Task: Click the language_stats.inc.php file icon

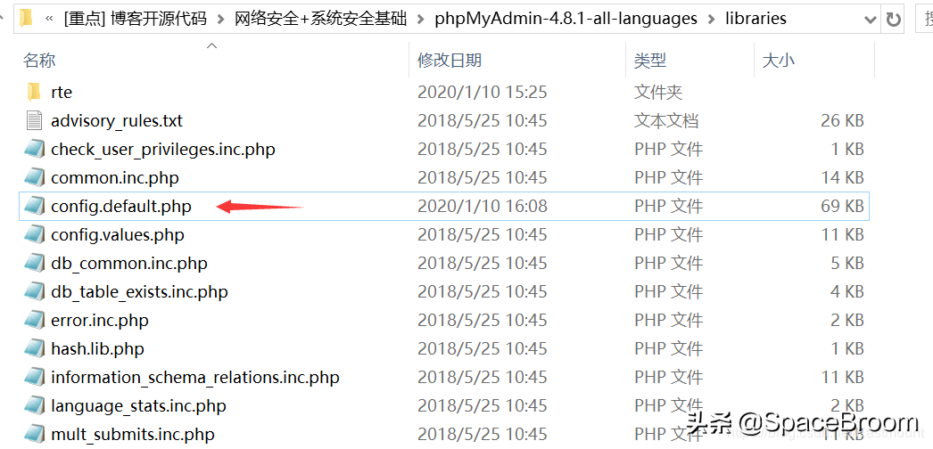Action: click(x=35, y=405)
